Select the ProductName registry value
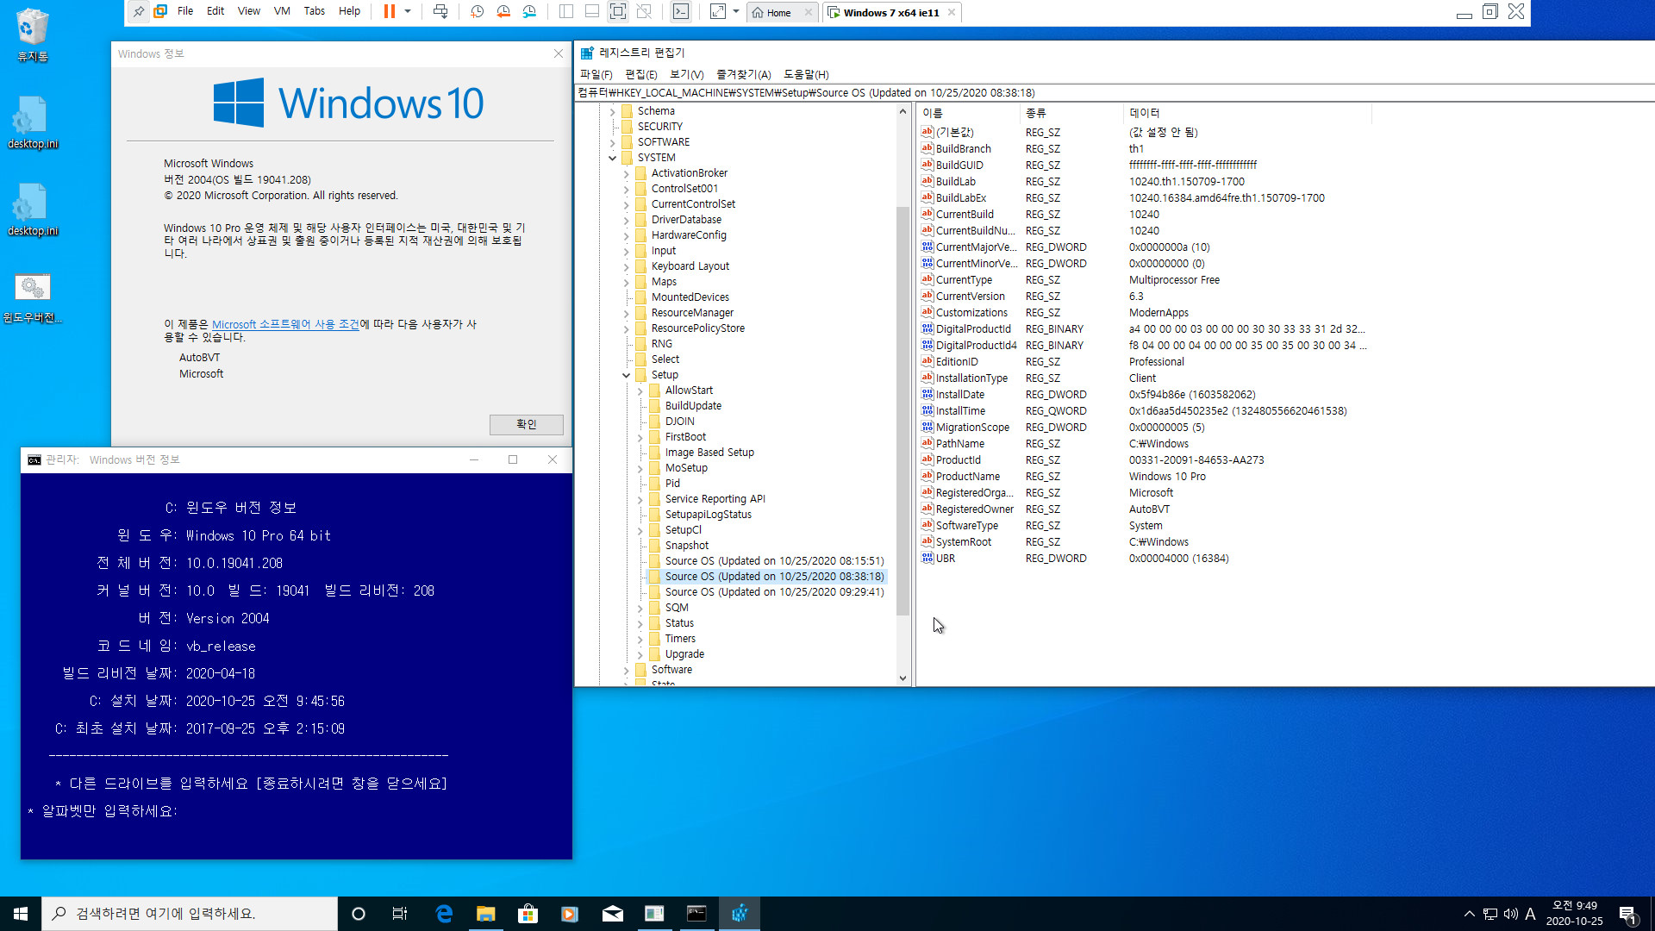1655x931 pixels. (x=967, y=477)
